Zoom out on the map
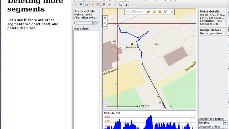This screenshot has height=129, width=229. pyautogui.click(x=105, y=23)
